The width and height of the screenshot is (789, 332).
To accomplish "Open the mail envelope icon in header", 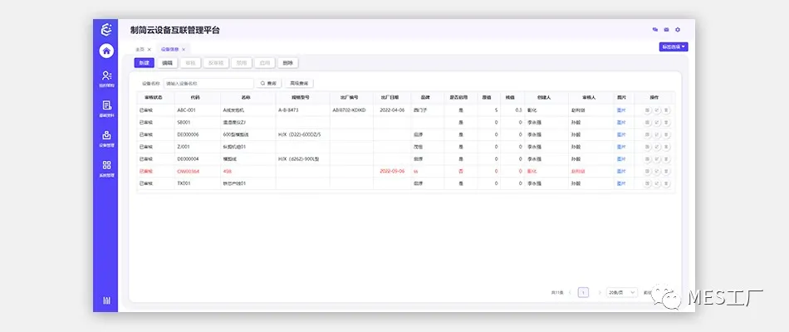I will click(666, 30).
